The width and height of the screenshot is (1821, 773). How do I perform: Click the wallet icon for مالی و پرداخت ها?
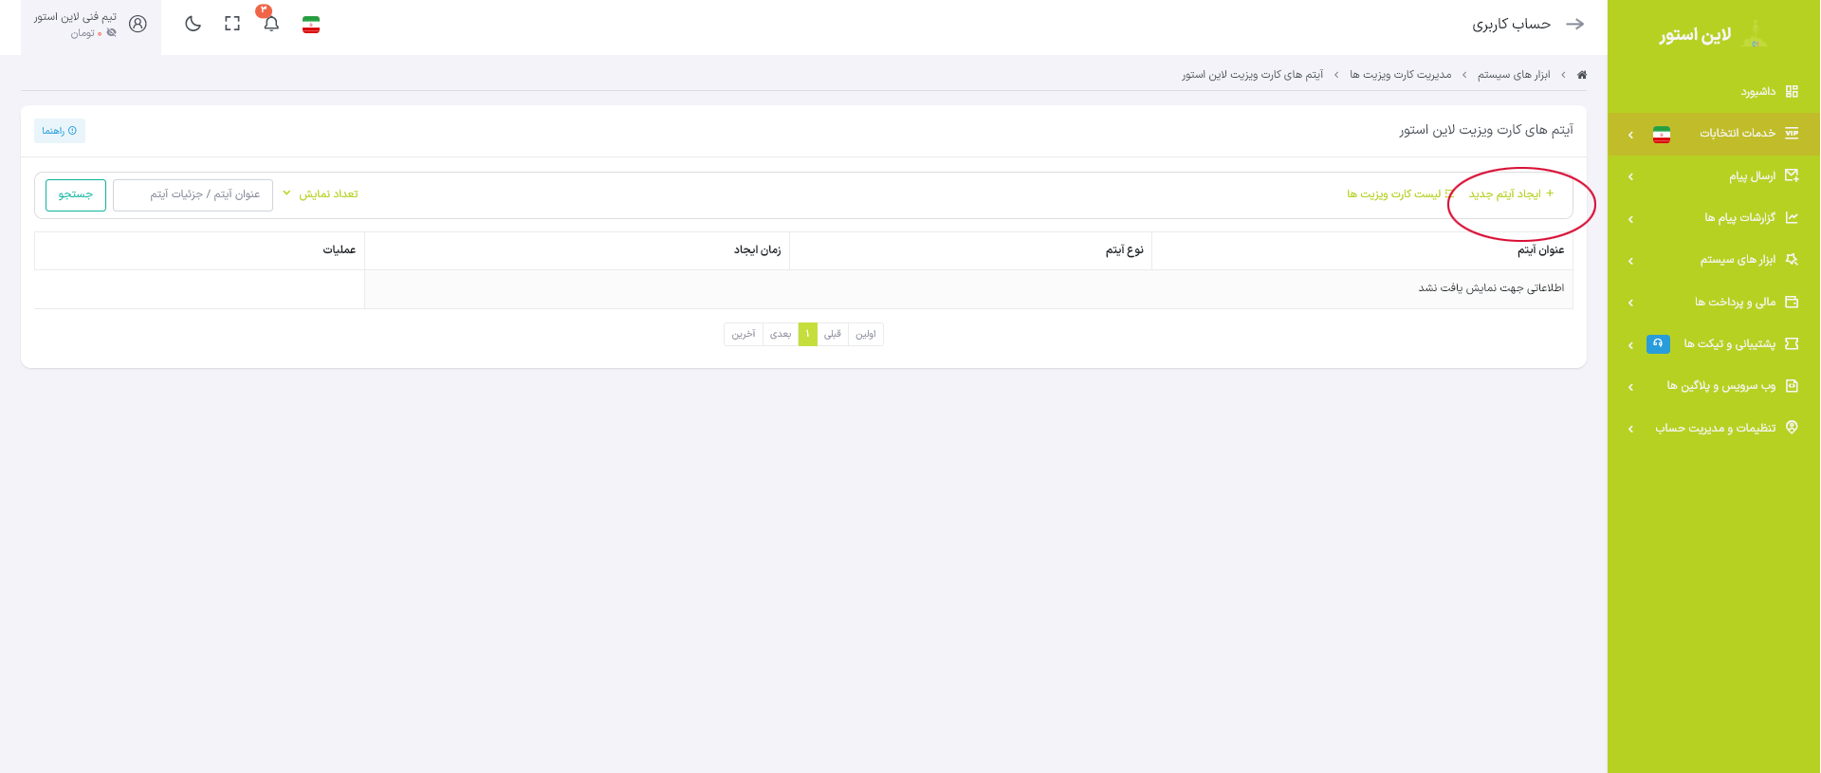(x=1792, y=302)
